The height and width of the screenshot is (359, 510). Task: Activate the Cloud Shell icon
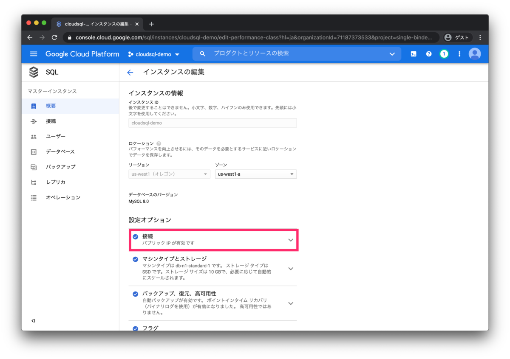coord(413,53)
